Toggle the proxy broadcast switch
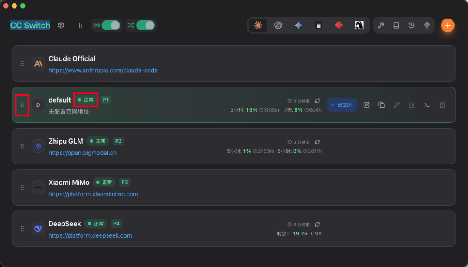Viewport: 468px width, 267px height. click(x=110, y=26)
